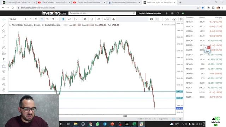This screenshot has width=226, height=127.
Task: Select the trend line drawing tool
Action: coord(4,25)
